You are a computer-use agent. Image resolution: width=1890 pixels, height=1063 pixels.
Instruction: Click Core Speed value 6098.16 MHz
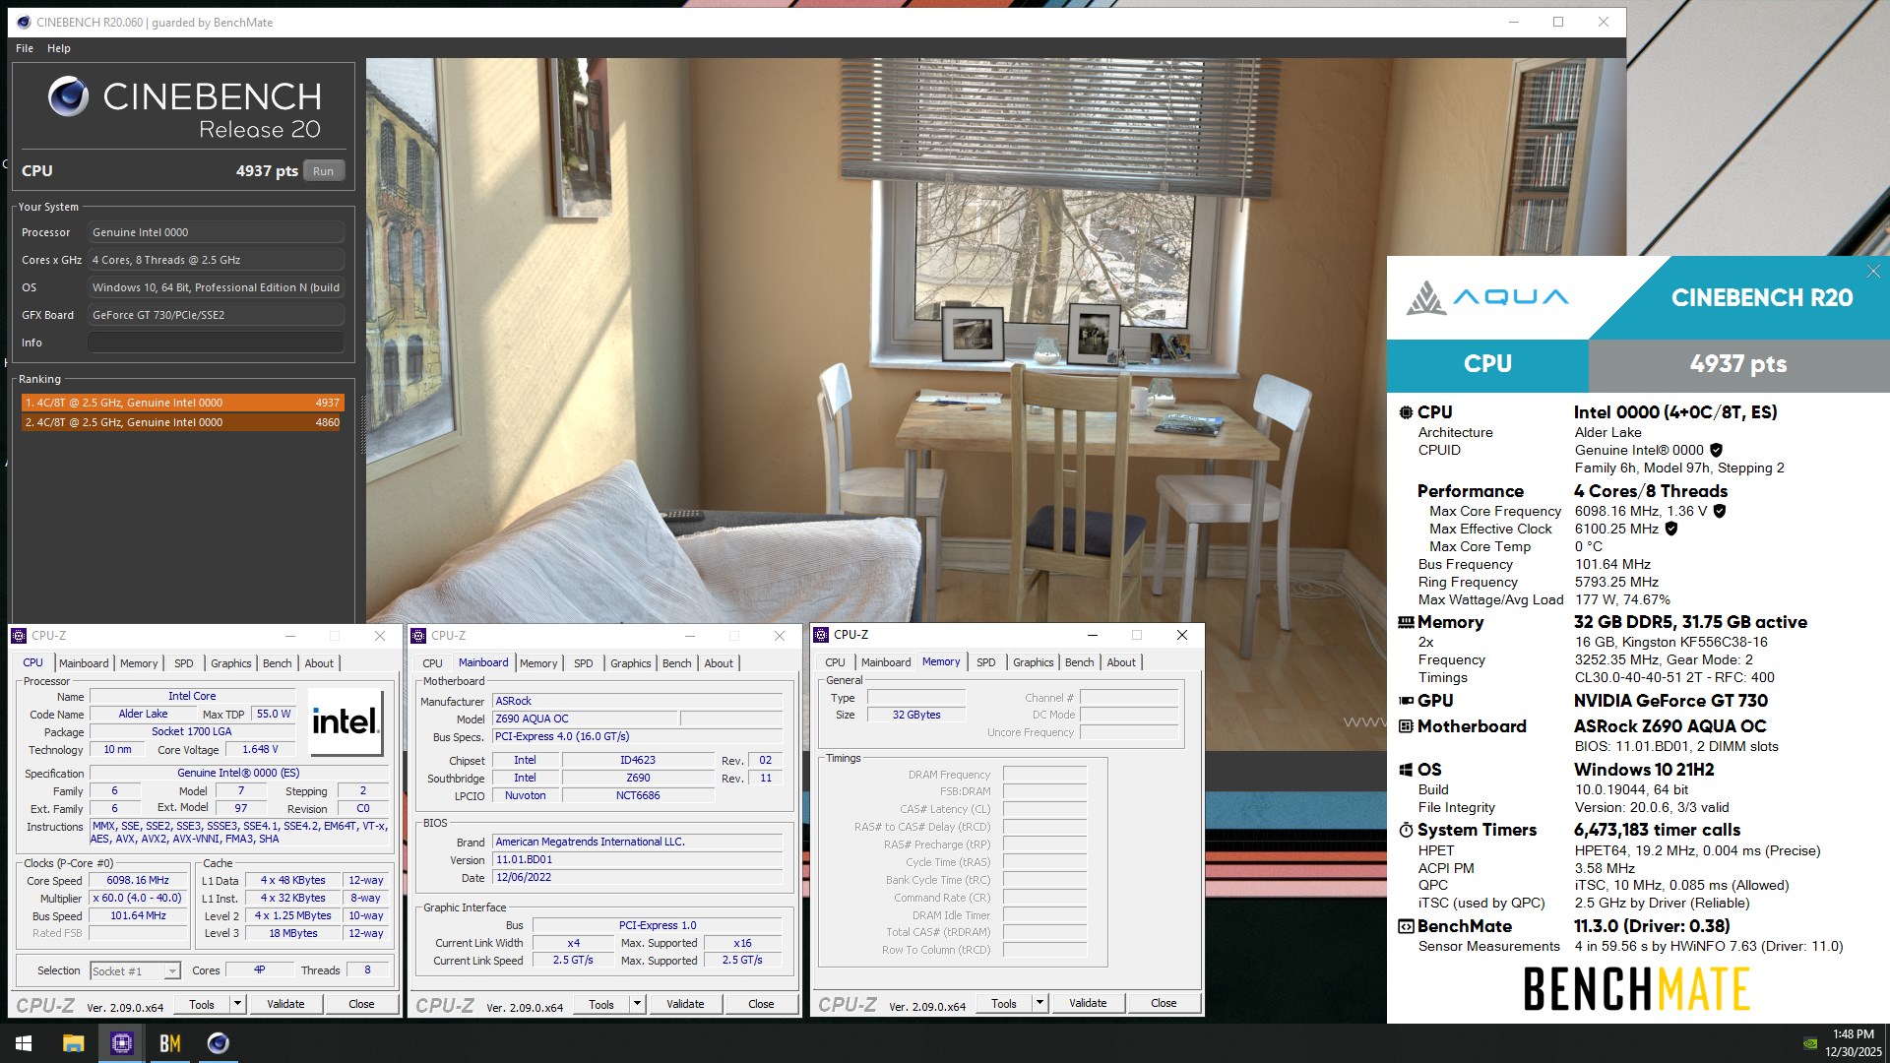138,881
